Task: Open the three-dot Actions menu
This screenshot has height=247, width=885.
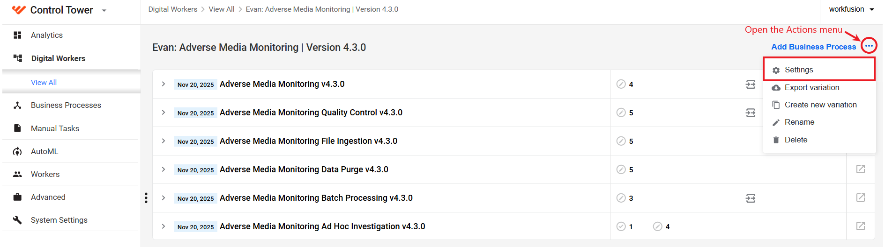Action: pos(869,46)
